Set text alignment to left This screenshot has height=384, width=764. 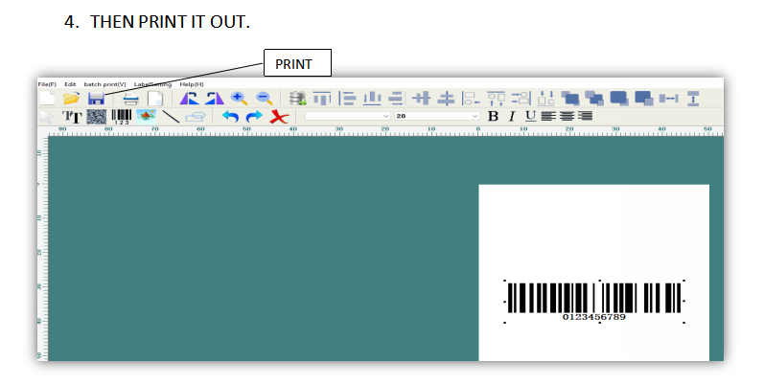pyautogui.click(x=548, y=116)
